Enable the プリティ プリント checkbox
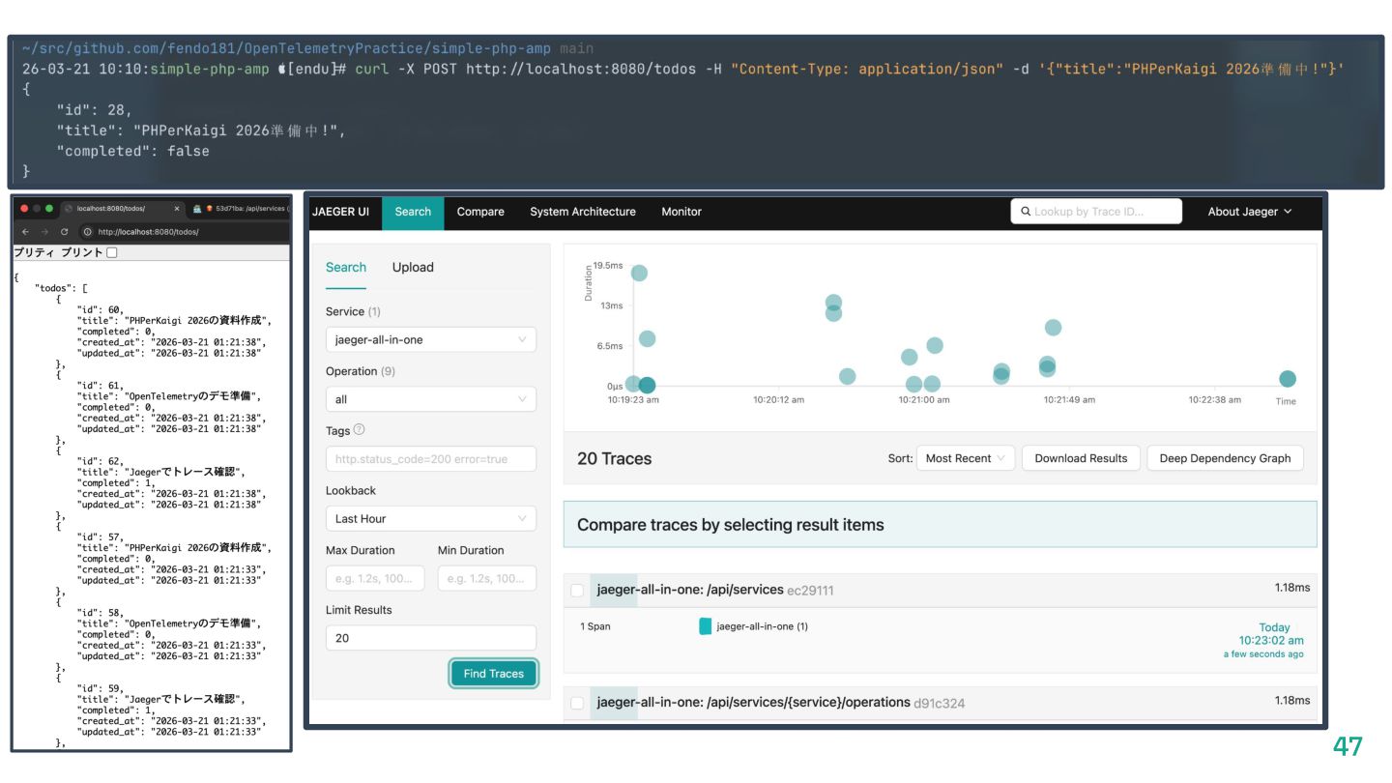Screen dimensions: 1392x783 click(x=111, y=252)
